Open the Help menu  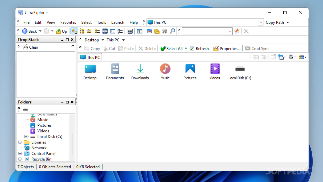pos(134,22)
